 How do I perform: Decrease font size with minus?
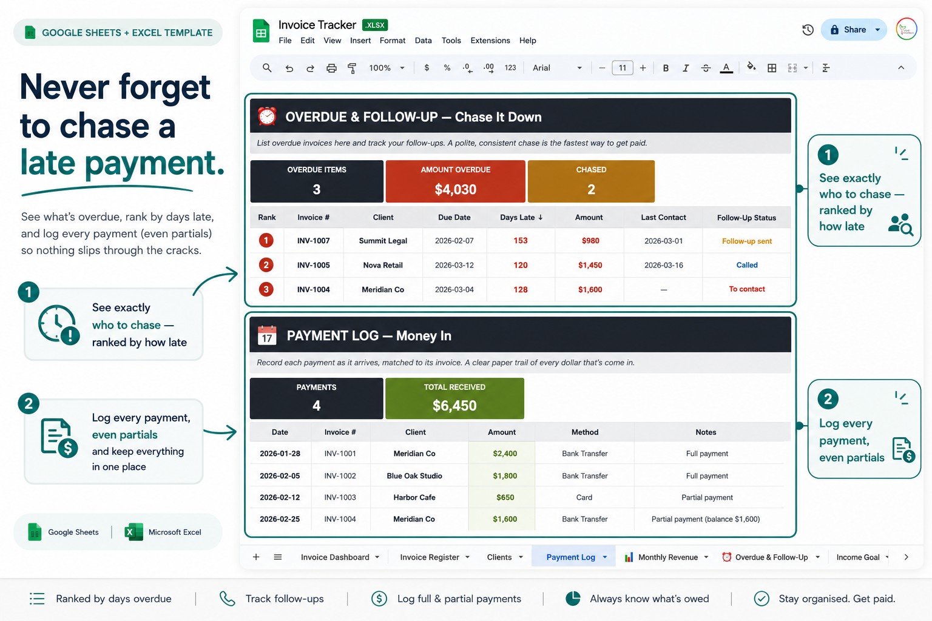coord(602,68)
